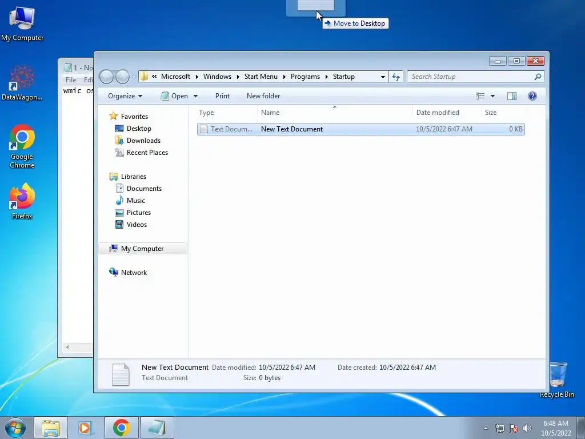Viewport: 585px width, 439px height.
Task: Create a New folder from toolbar
Action: 263,96
